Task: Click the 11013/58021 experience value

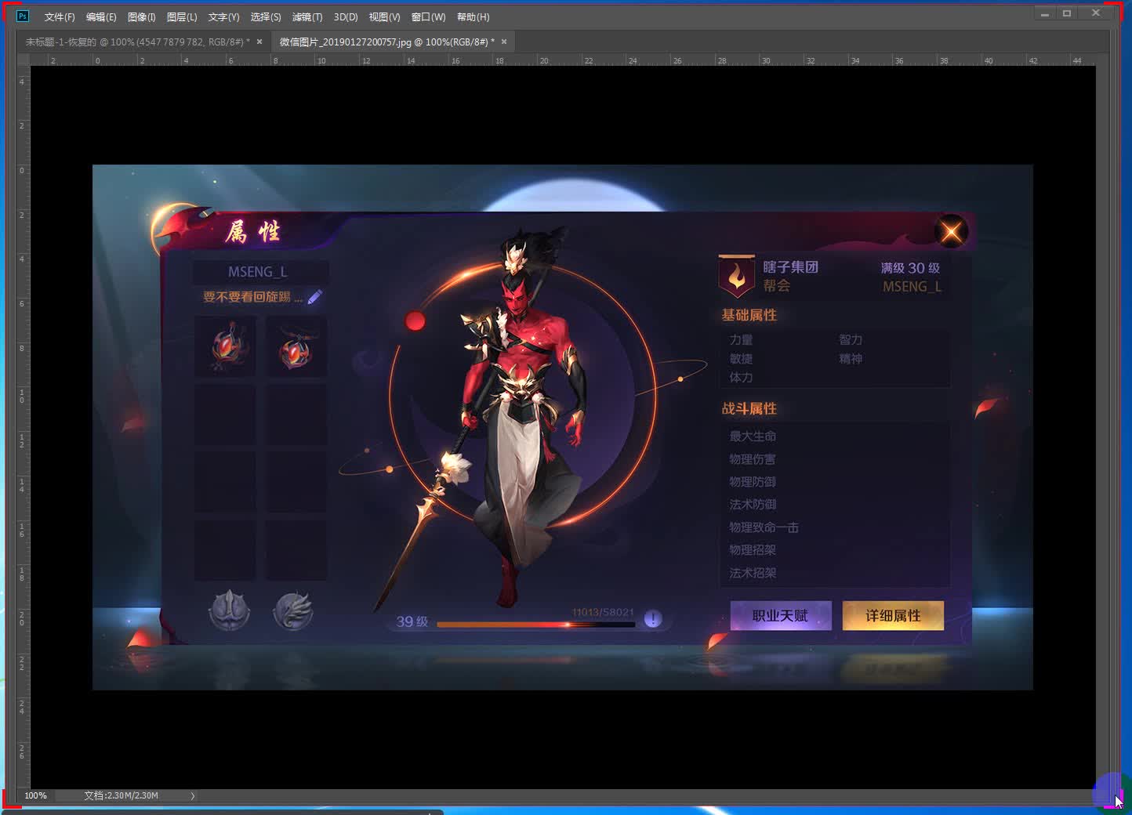Action: 603,612
